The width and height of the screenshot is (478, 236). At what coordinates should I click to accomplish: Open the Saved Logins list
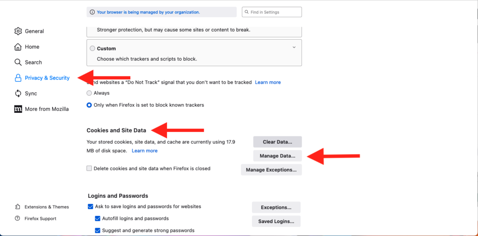276,222
